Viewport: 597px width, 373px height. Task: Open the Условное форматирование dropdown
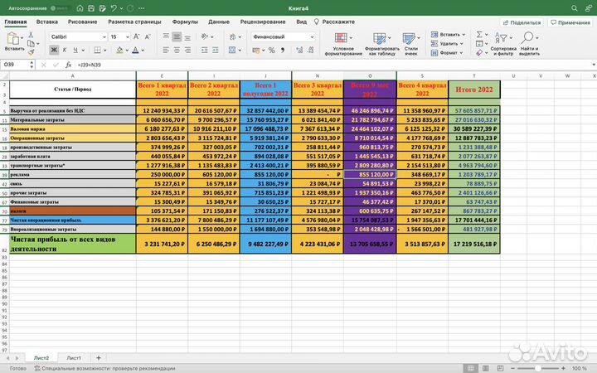[x=343, y=44]
